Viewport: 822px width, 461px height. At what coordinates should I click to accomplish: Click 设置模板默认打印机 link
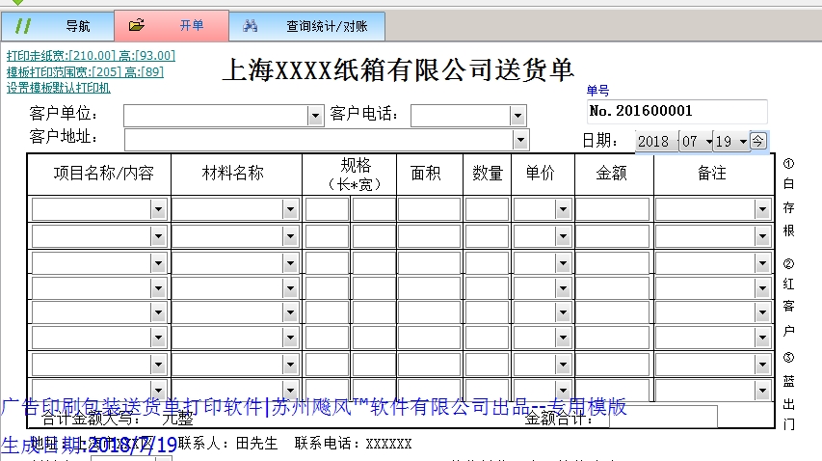pyautogui.click(x=59, y=87)
